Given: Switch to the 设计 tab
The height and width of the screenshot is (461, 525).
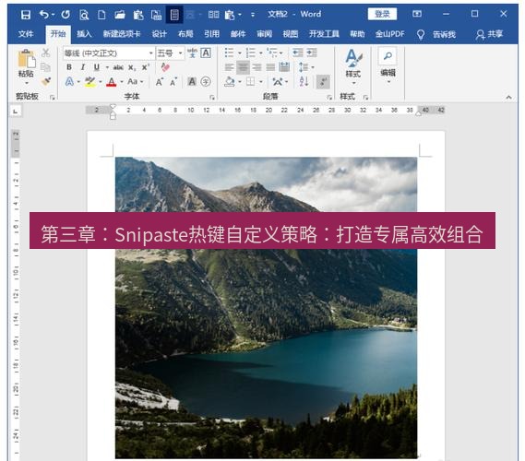Looking at the screenshot, I should 159,34.
